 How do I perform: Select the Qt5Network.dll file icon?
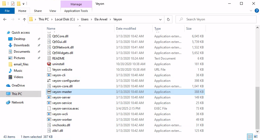point(49,47)
